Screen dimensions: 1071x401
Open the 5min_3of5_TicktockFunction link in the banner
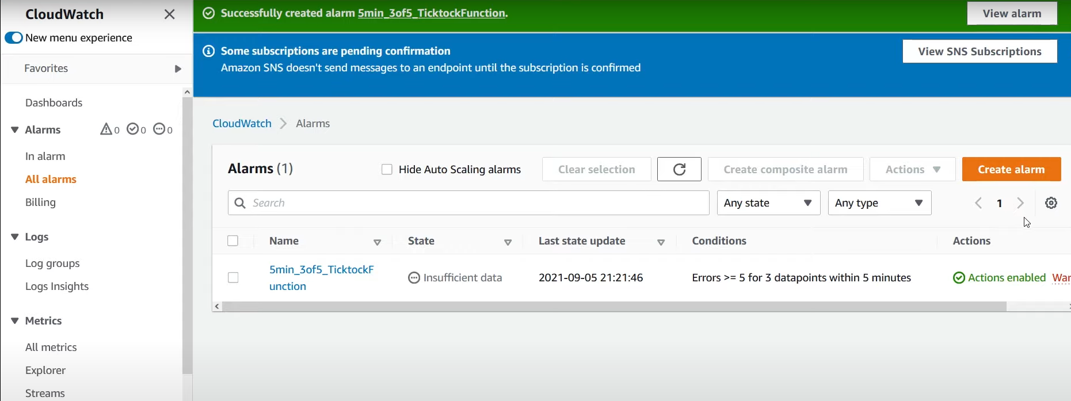(x=431, y=13)
